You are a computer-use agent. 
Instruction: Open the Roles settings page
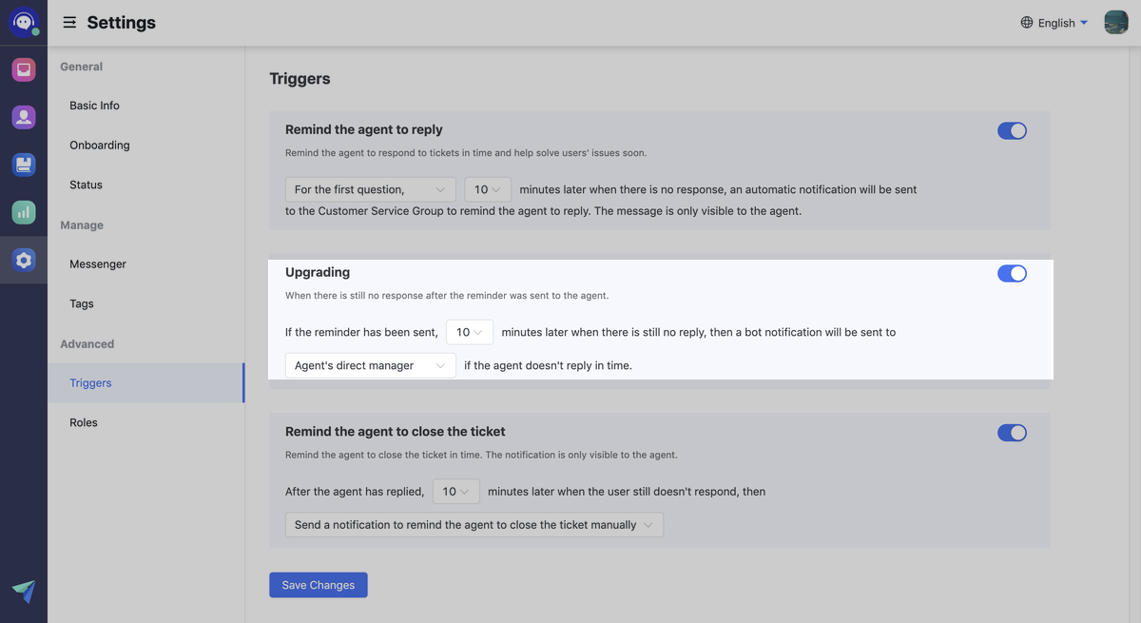[84, 422]
